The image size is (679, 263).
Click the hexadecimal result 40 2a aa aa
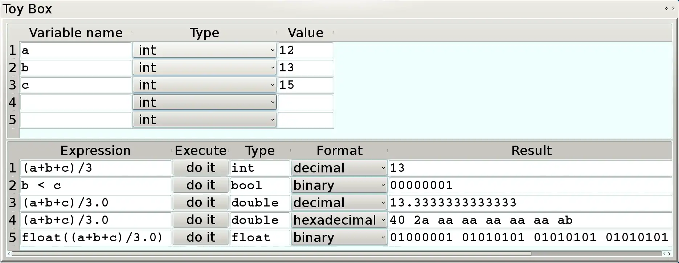[530, 220]
